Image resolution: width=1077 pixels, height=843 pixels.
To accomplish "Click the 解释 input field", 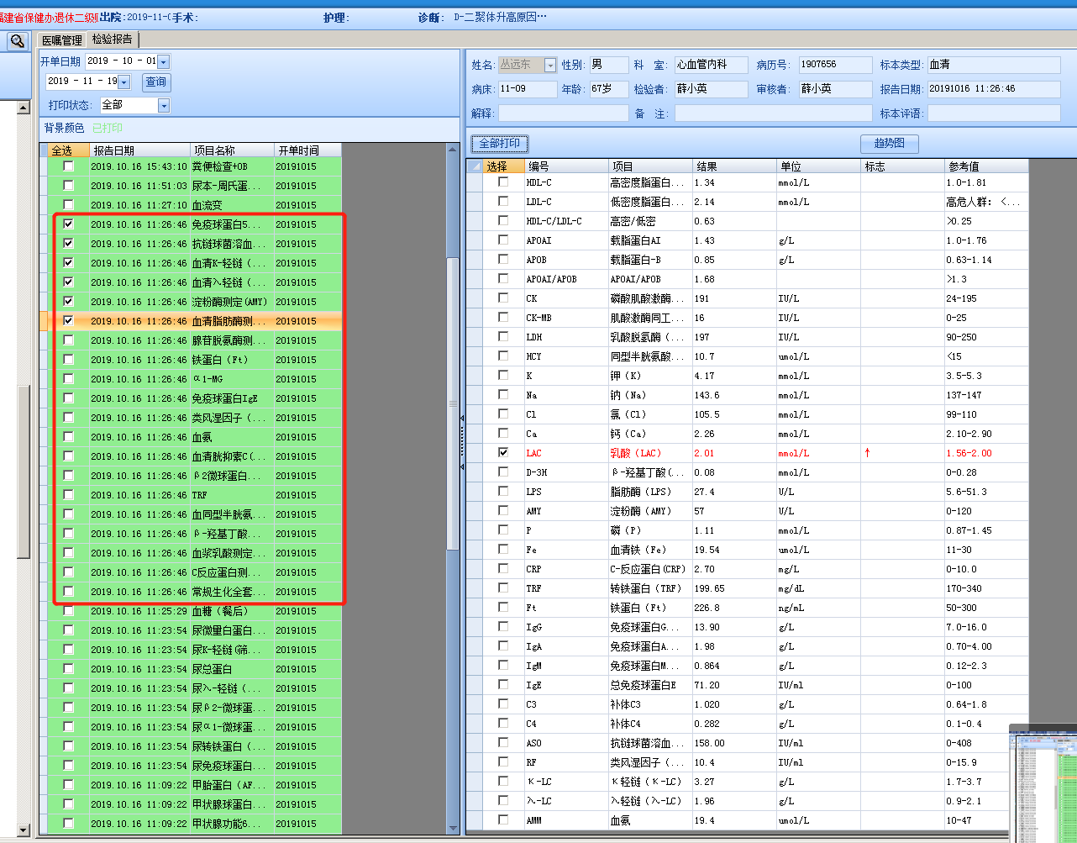I will 563,113.
